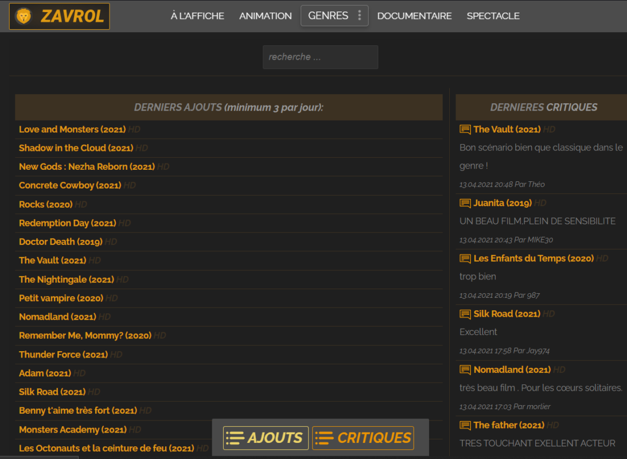
Task: Click the comment icon beside Juanita review
Action: click(x=465, y=203)
